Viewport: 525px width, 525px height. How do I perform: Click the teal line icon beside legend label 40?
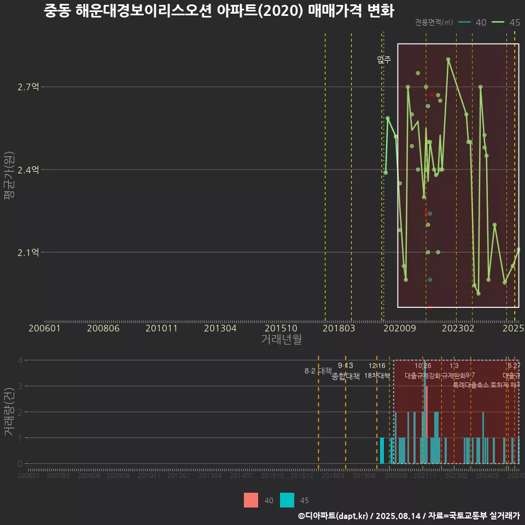(x=464, y=23)
